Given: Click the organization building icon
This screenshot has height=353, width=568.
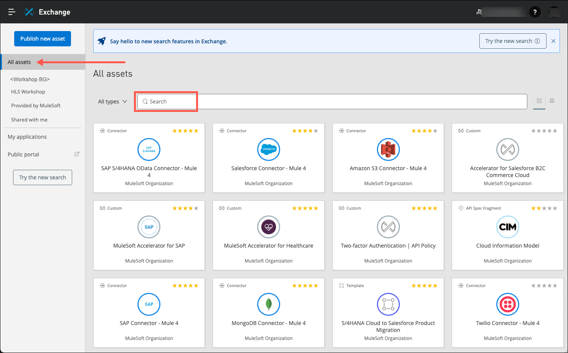Looking at the screenshot, I should [x=479, y=12].
